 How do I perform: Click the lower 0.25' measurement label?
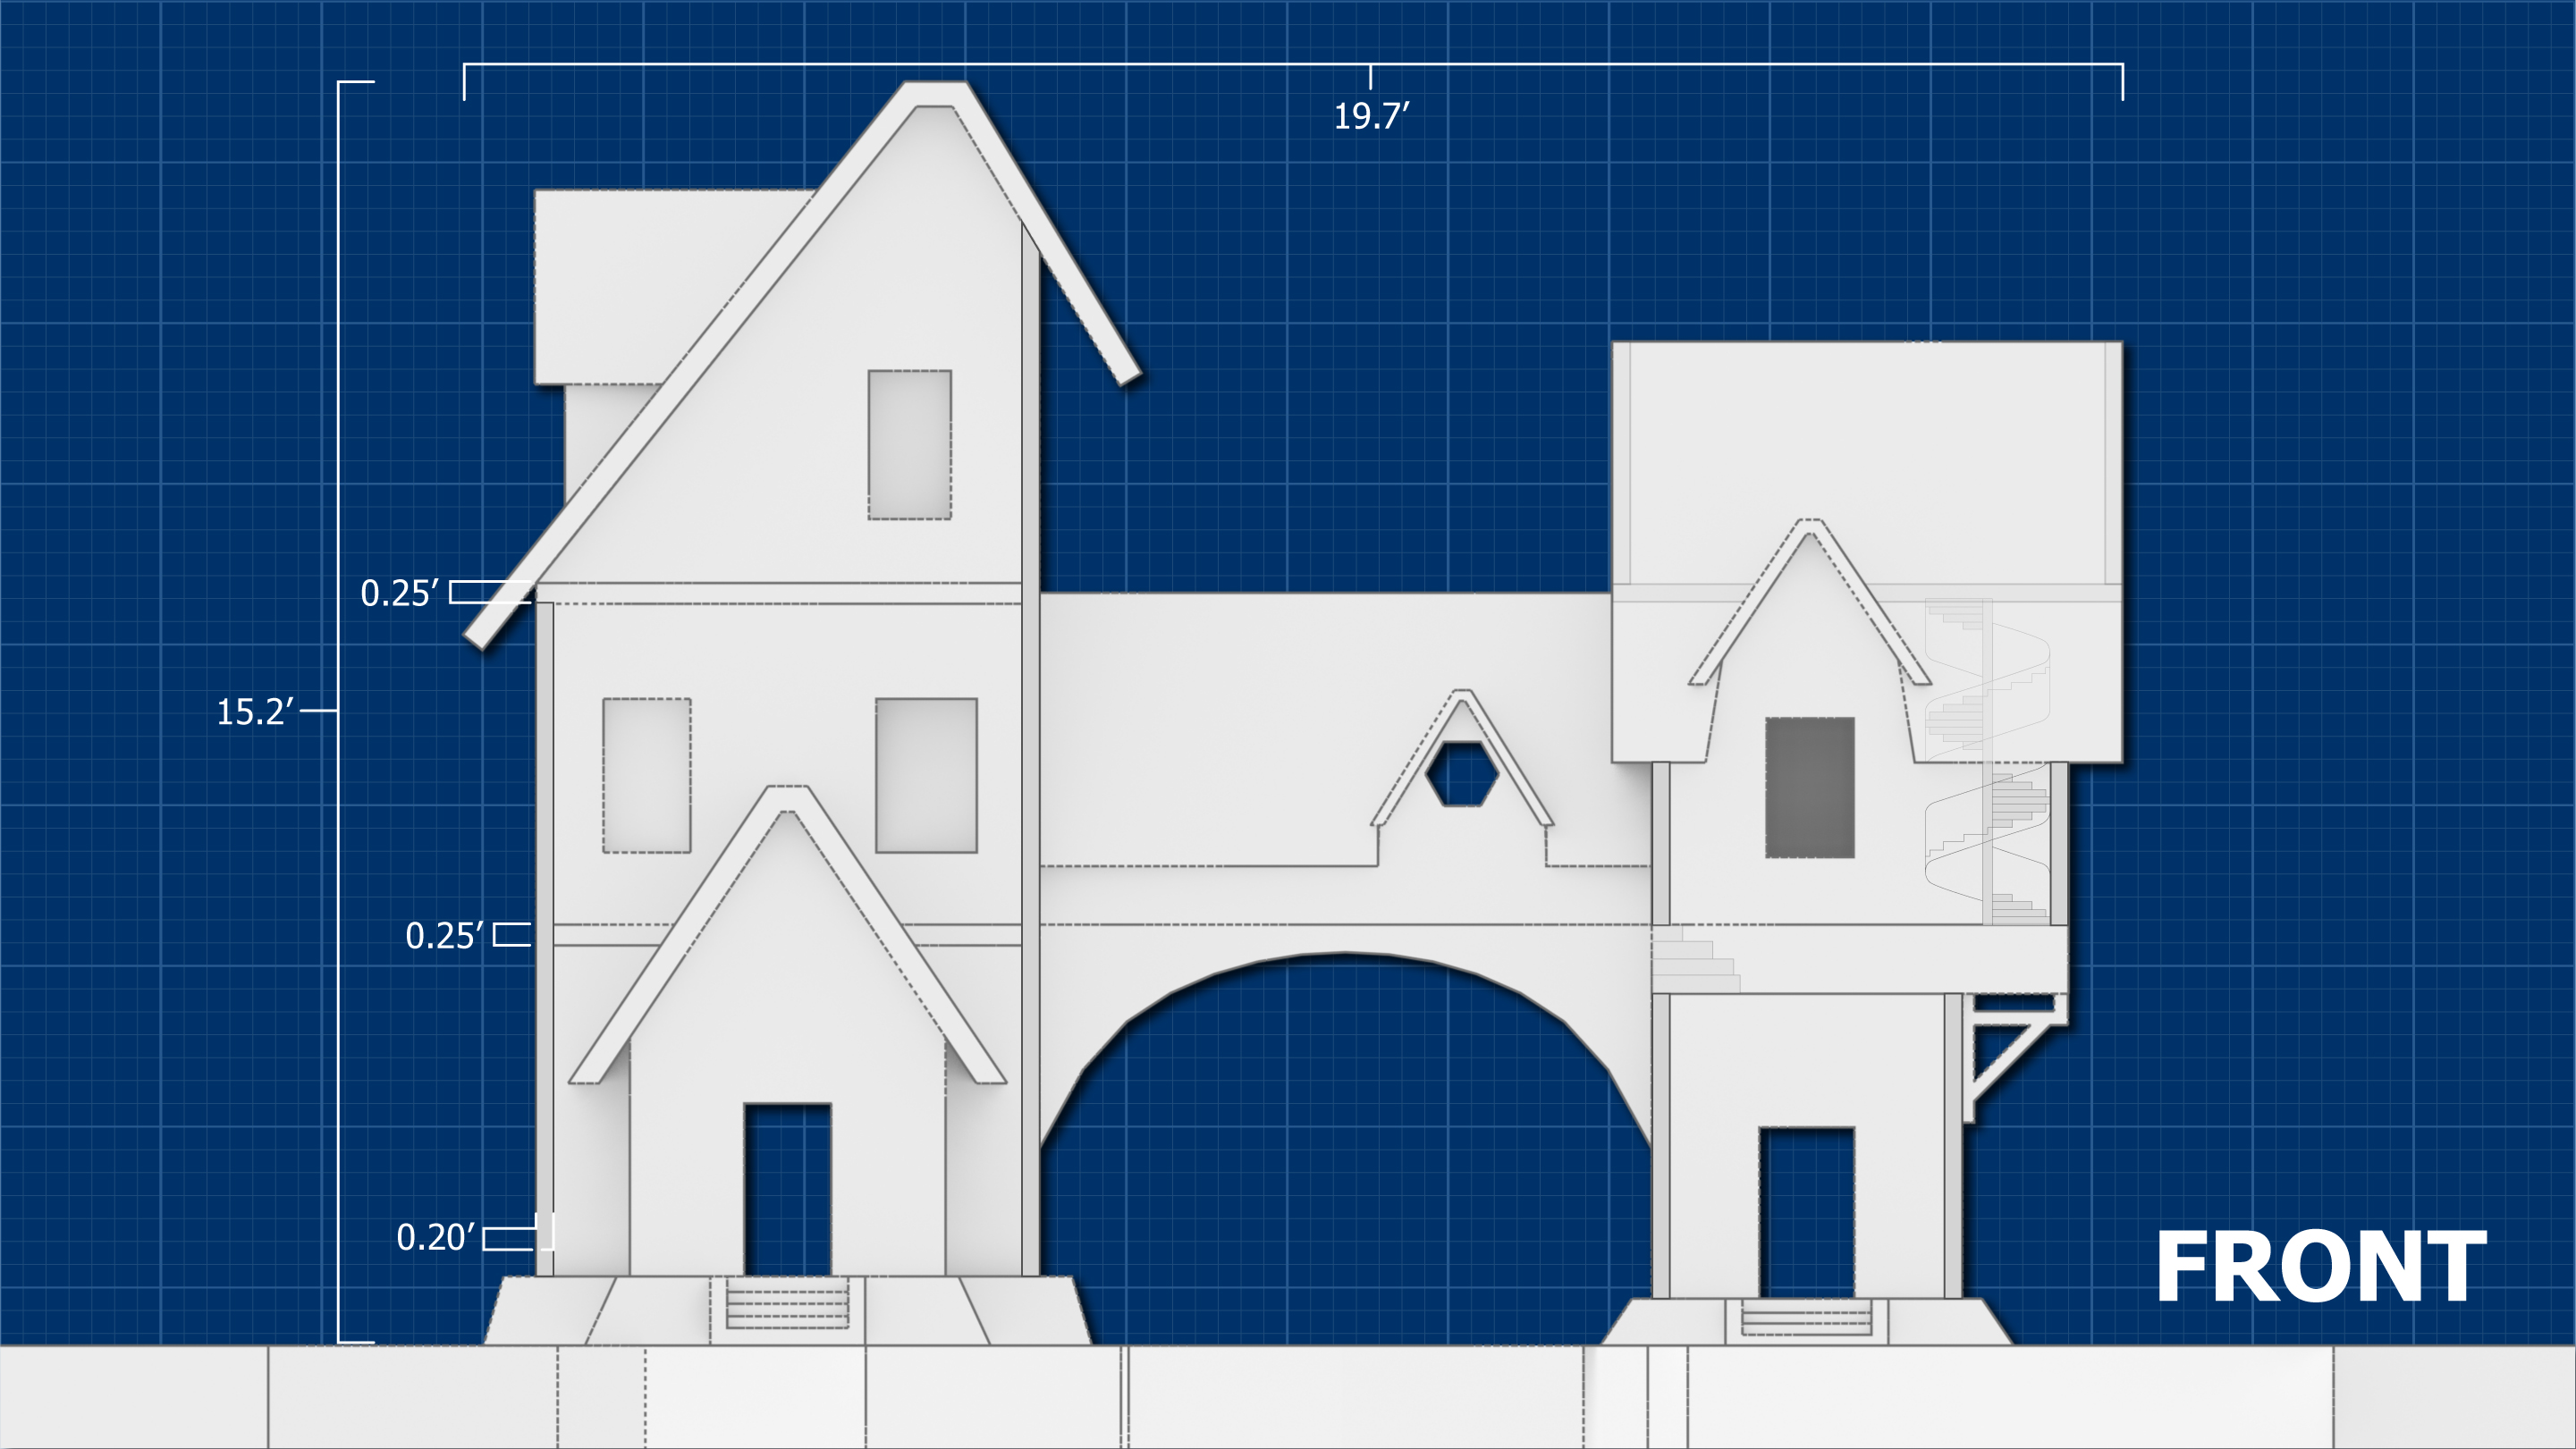point(444,936)
